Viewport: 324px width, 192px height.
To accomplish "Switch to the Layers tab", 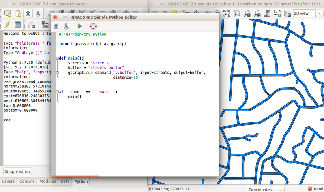I will point(8,181).
